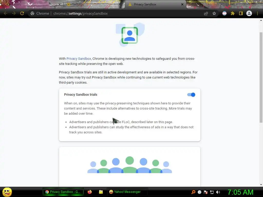
Task: Open the flag with red X tray icon
Action: click(206, 192)
